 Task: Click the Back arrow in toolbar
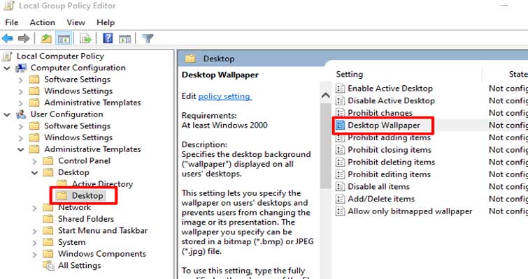(x=8, y=38)
